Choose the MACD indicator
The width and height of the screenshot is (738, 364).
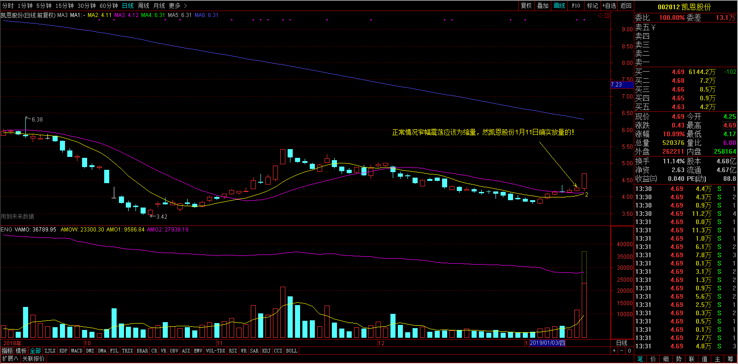tap(77, 351)
